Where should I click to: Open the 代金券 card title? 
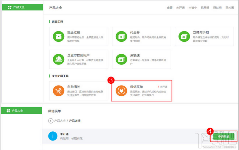pos(135,32)
